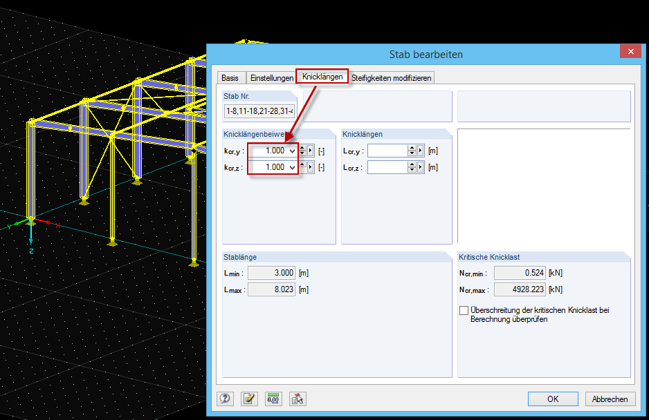The height and width of the screenshot is (420, 649).
Task: Click the Lcr,y spinner up arrow
Action: tap(412, 147)
